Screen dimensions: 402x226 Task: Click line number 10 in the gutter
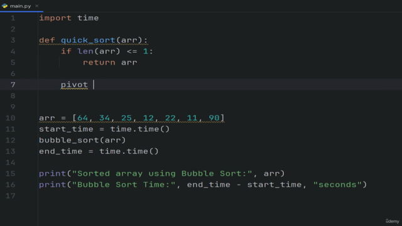10,118
